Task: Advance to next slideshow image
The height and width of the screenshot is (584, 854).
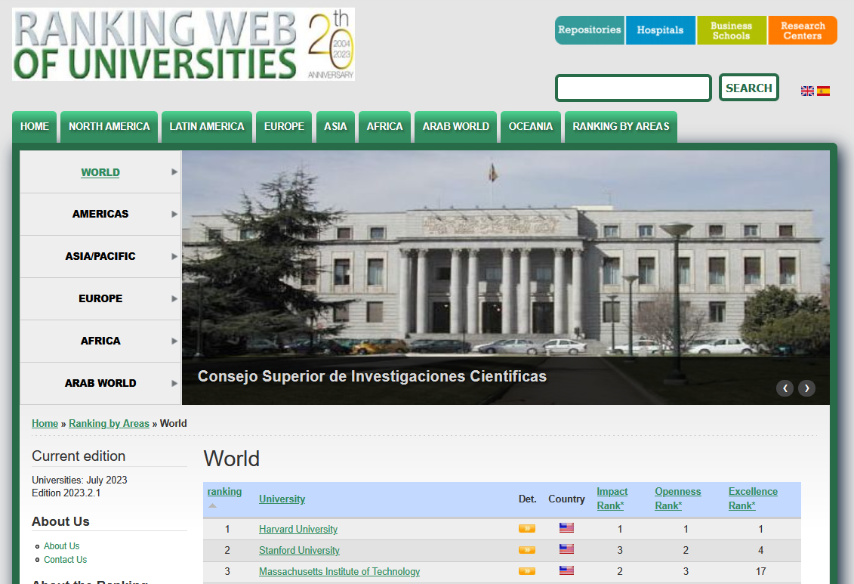Action: pos(806,388)
